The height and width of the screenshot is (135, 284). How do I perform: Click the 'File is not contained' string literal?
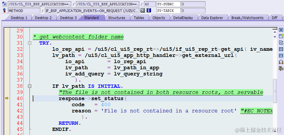point(169,111)
